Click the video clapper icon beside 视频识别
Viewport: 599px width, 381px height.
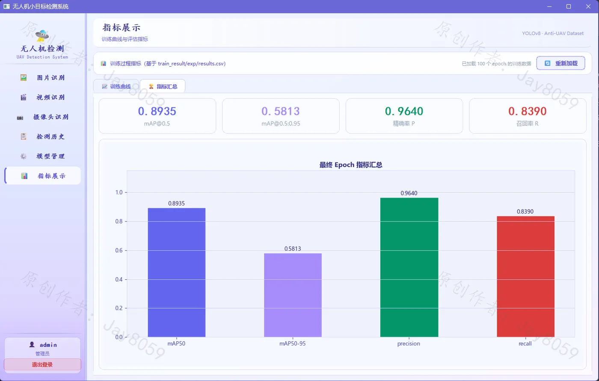click(x=24, y=97)
